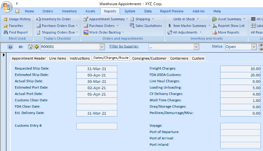Viewport: 263px width, 151px height.
Task: Expand Shipping Orders Due dropdown arrow
Action: 77,32
